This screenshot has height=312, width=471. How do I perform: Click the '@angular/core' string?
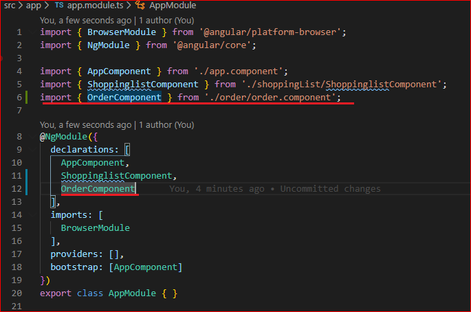[212, 45]
